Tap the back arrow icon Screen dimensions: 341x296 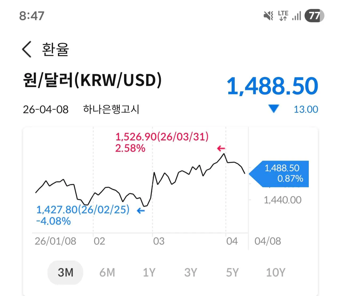[27, 49]
